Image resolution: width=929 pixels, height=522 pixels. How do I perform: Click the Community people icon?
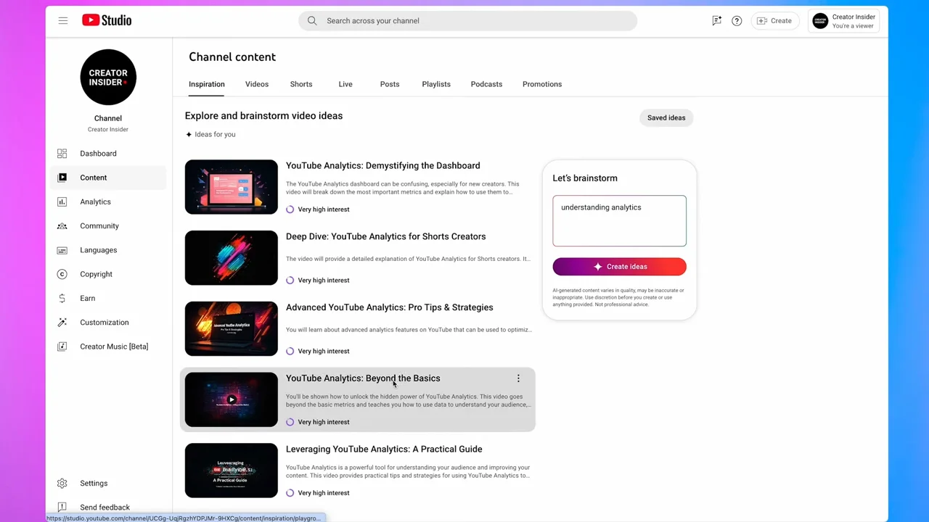[x=62, y=226]
